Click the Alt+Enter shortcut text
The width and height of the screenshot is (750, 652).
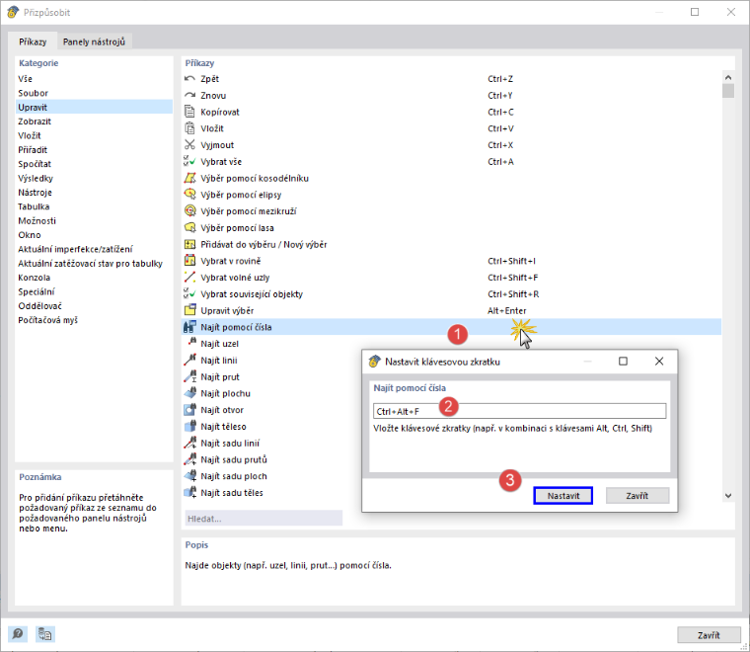pos(506,310)
